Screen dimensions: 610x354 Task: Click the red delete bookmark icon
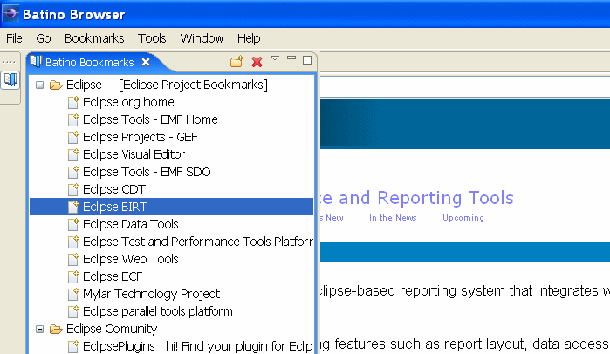(x=257, y=62)
